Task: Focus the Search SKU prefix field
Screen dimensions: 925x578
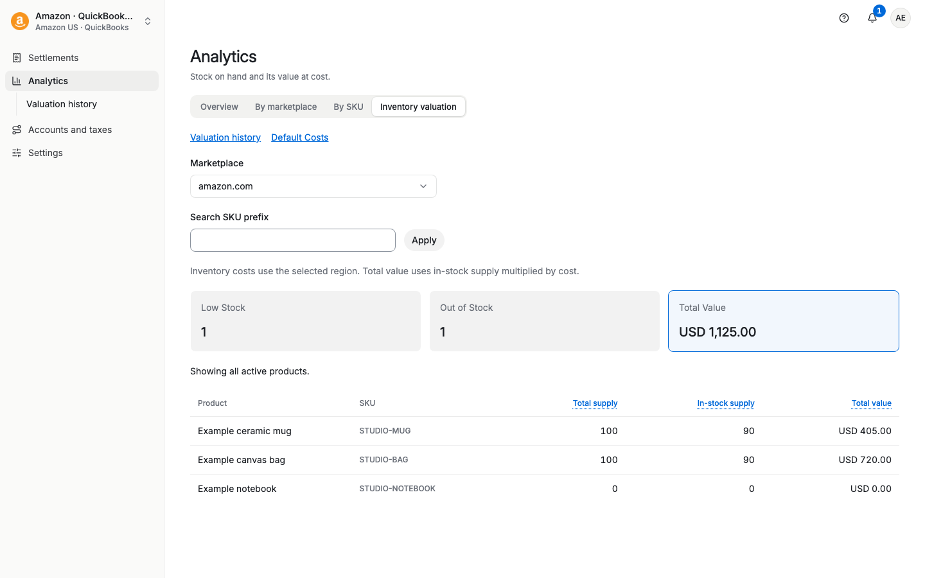Action: 293,240
